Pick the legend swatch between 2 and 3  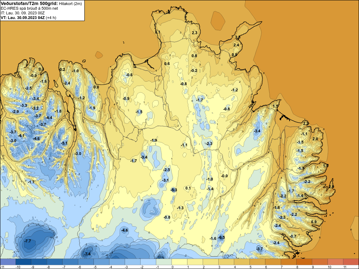tap(211, 262)
